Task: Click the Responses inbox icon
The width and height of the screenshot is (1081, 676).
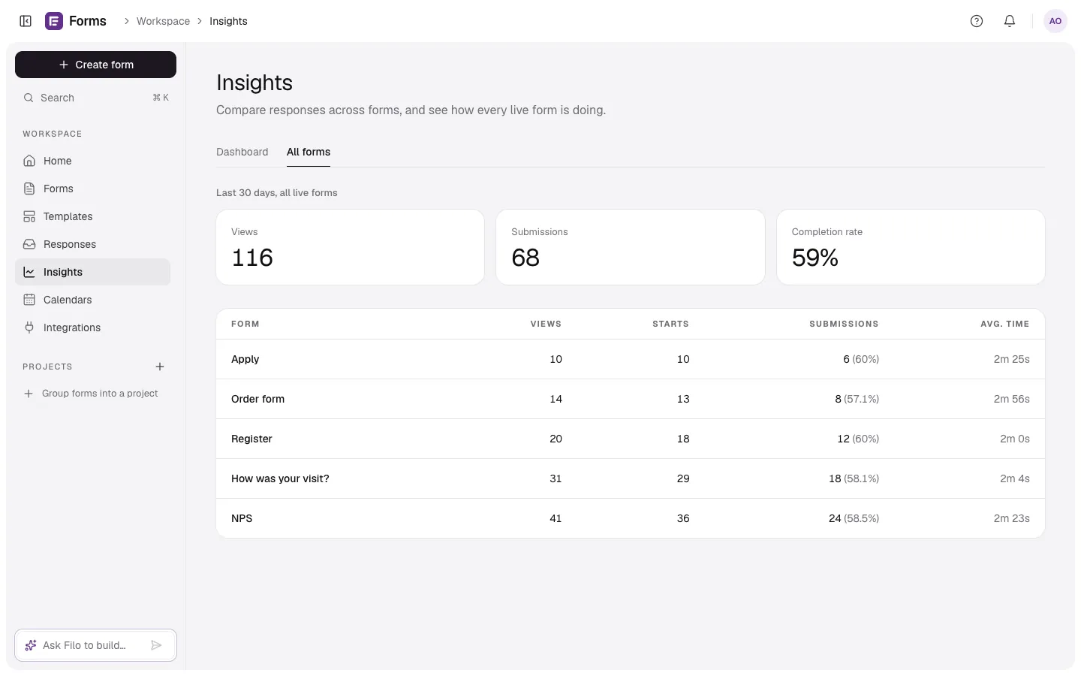Action: (29, 244)
